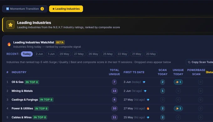Select the Leading Industries tab
213x122 pixels.
(x=66, y=9)
